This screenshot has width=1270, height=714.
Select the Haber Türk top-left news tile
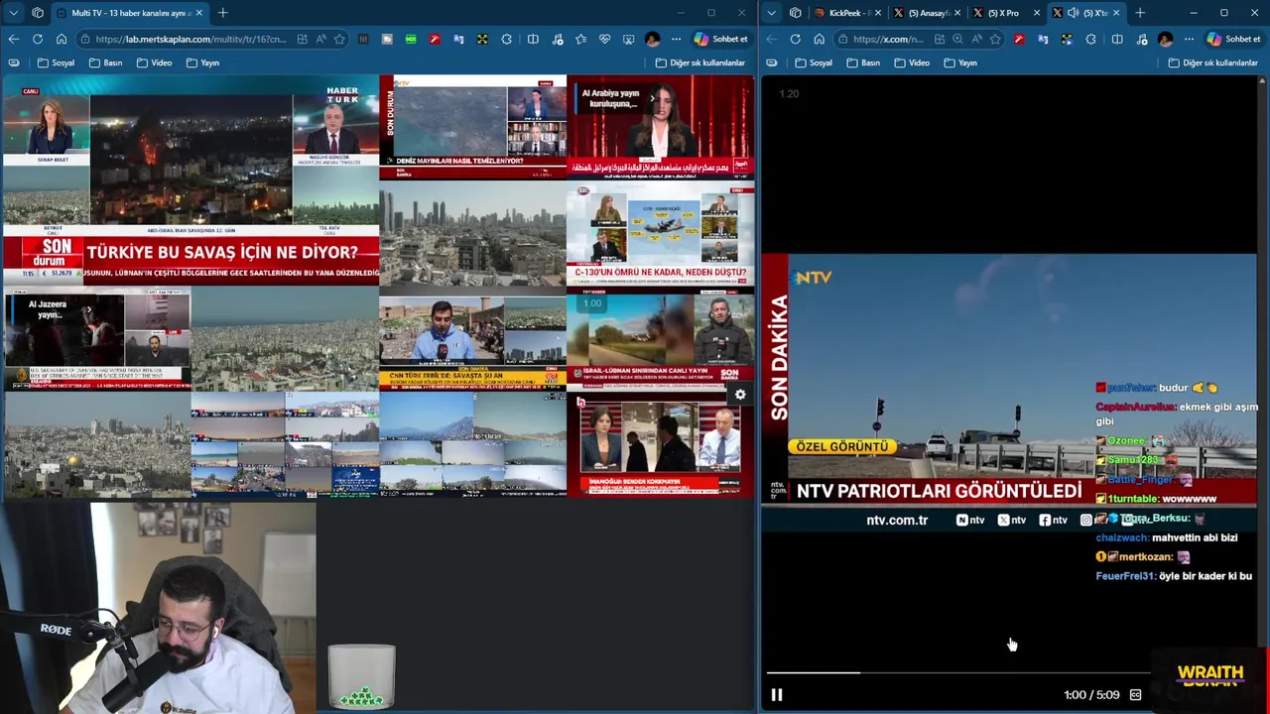pos(190,179)
